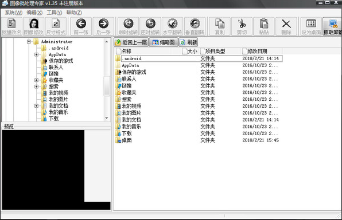Click the 删除 delete toolbar icon

tap(286, 26)
